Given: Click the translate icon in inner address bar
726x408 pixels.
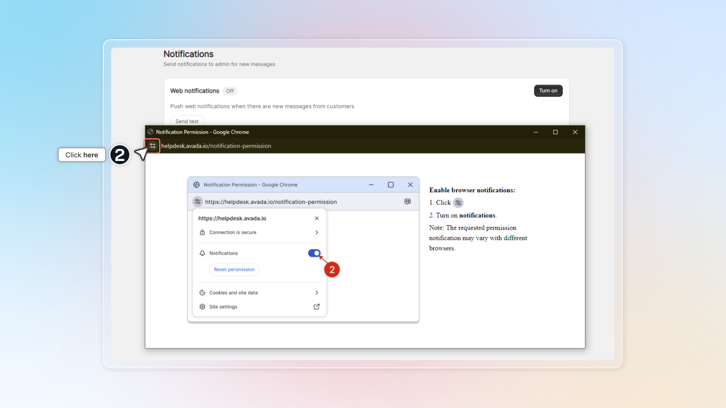Looking at the screenshot, I should 407,202.
